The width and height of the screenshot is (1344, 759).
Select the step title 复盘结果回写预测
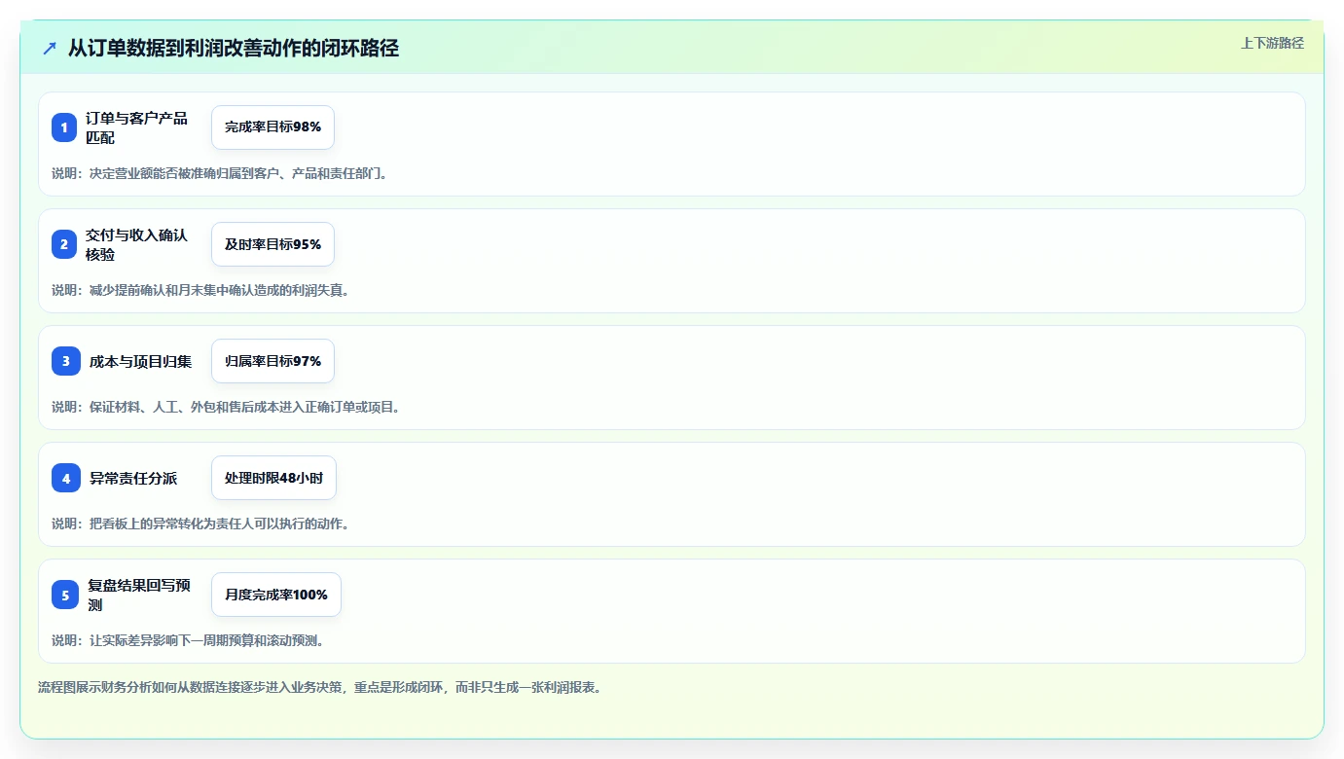pos(139,595)
